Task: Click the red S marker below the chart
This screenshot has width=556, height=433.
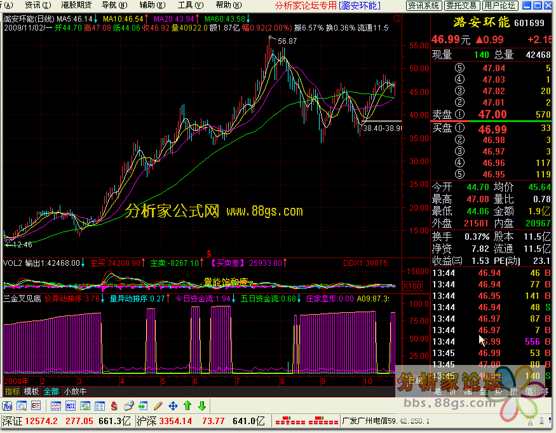Action: [209, 254]
